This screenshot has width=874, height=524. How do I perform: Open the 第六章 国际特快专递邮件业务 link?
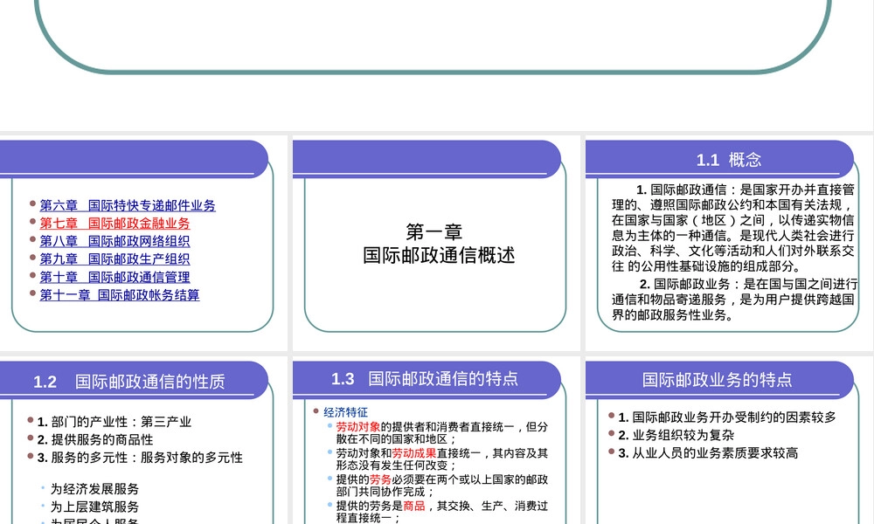(x=127, y=205)
